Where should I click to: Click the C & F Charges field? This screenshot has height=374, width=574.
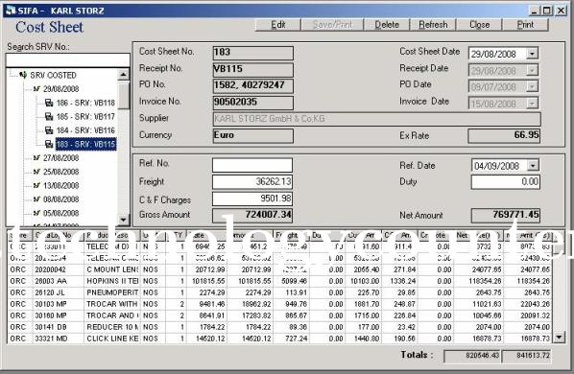(252, 199)
